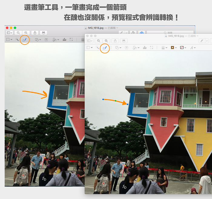Screen dimensions: 212x199
Task: Open Adjust Color prism in front window
Action: (145, 47)
